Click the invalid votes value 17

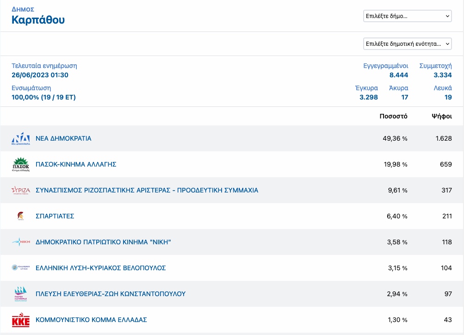tap(404, 97)
